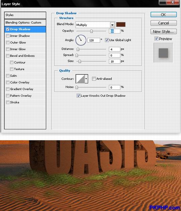Screen dimensions: 181x211
Task: Enable the Inner Shadow style
Action: (8, 36)
